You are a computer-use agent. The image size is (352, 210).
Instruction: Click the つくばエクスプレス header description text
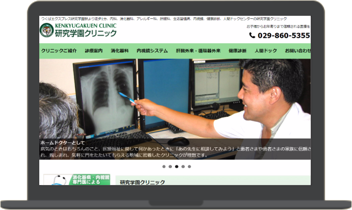pos(164,19)
